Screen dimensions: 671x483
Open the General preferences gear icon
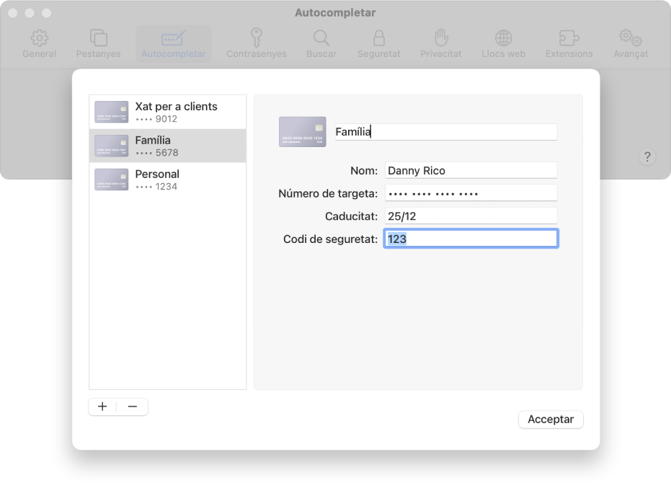coord(40,38)
